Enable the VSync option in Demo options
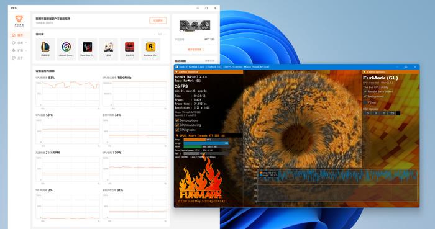This screenshot has height=229, width=435. (x=365, y=102)
